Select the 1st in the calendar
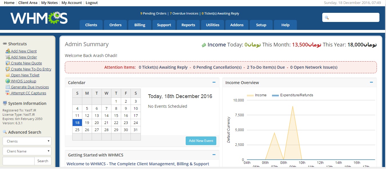This screenshot has height=169, width=386. pyautogui.click(x=116, y=101)
